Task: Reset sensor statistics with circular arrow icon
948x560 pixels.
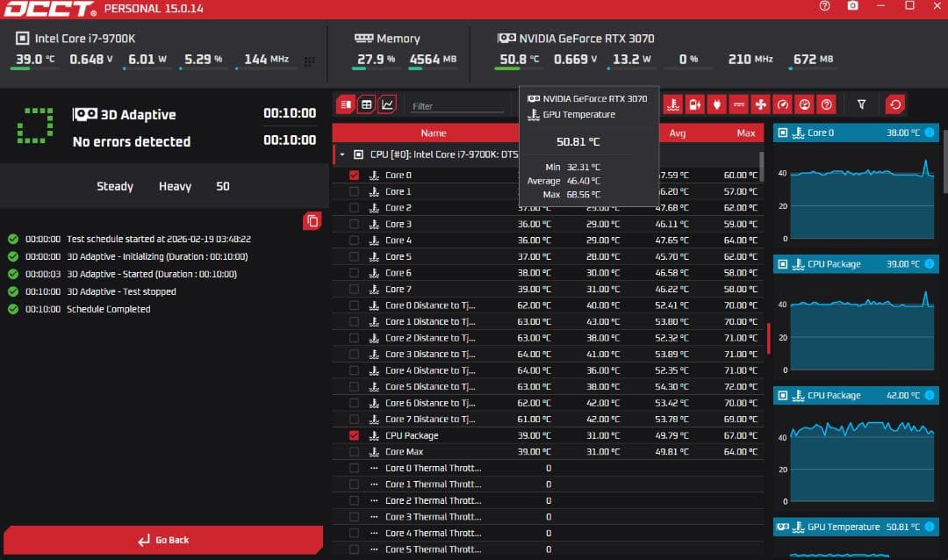Action: click(895, 104)
